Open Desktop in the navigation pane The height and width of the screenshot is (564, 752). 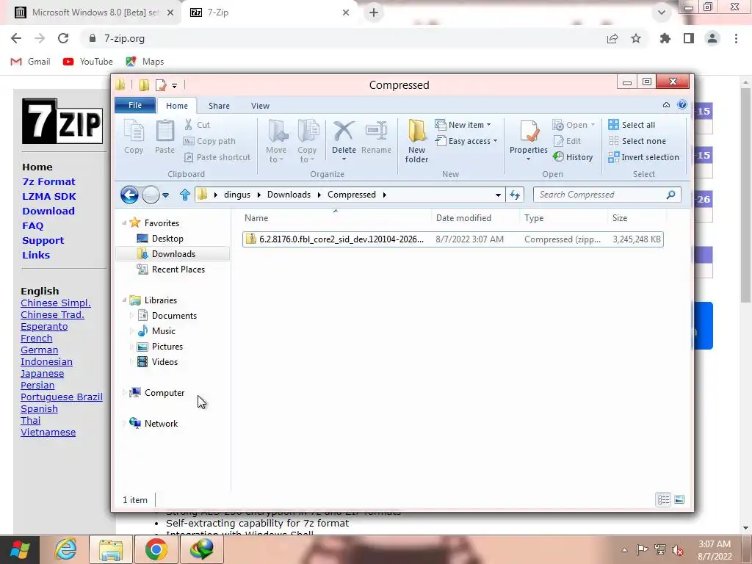(167, 239)
